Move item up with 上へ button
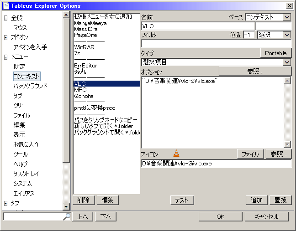 83,216
